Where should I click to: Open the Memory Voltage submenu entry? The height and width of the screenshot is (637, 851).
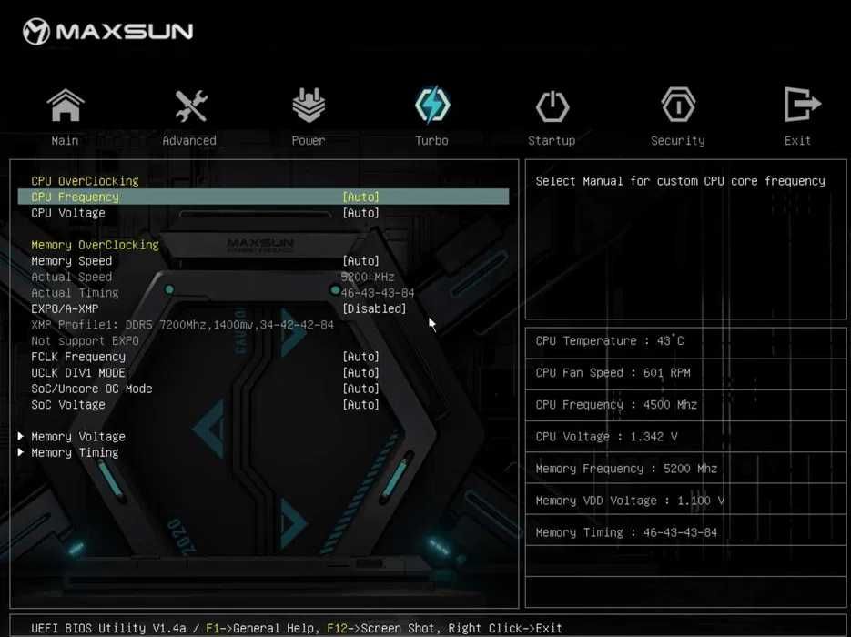78,436
